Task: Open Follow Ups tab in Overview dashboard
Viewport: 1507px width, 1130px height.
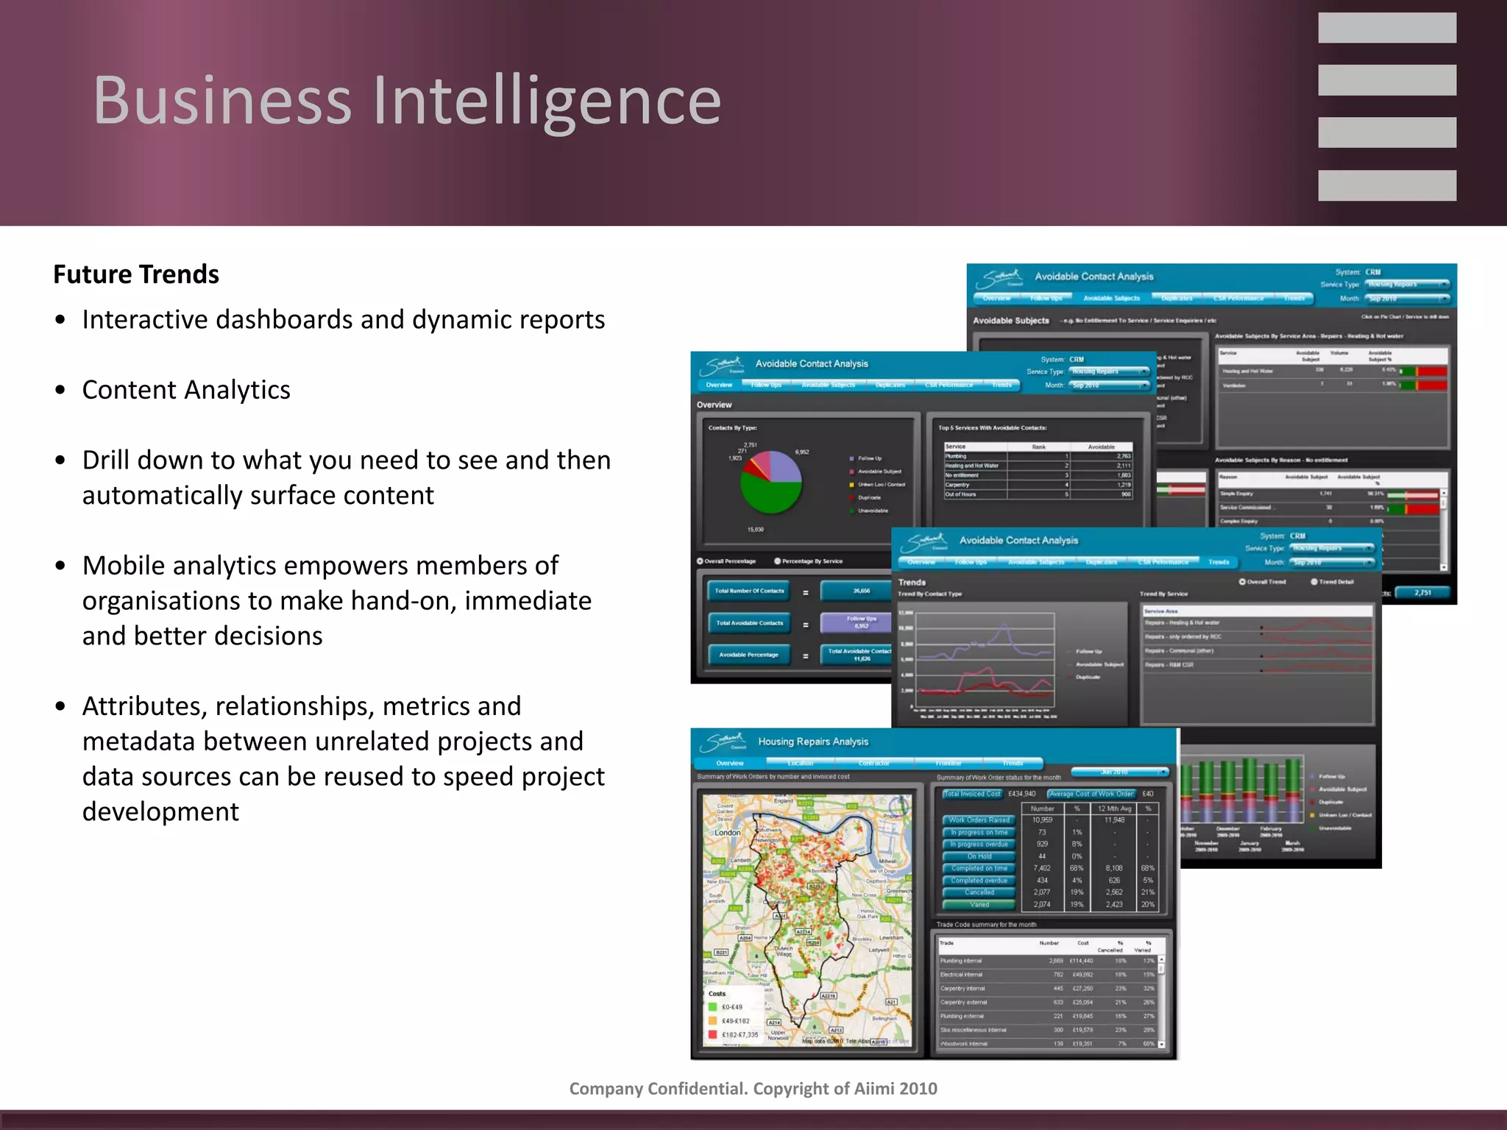Action: point(766,385)
